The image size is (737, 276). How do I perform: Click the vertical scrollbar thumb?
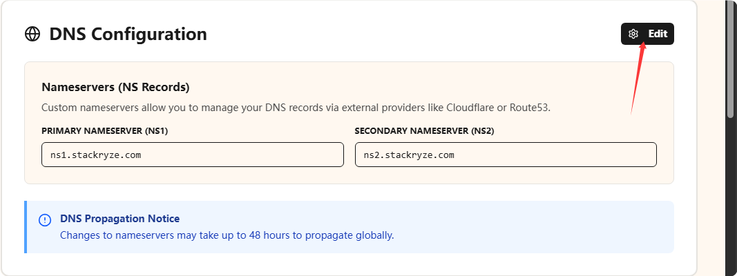pyautogui.click(x=729, y=59)
